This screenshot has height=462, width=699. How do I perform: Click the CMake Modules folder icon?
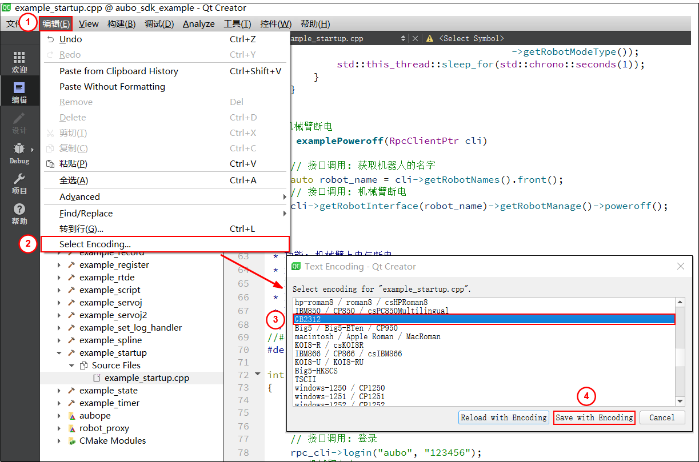[x=71, y=441]
